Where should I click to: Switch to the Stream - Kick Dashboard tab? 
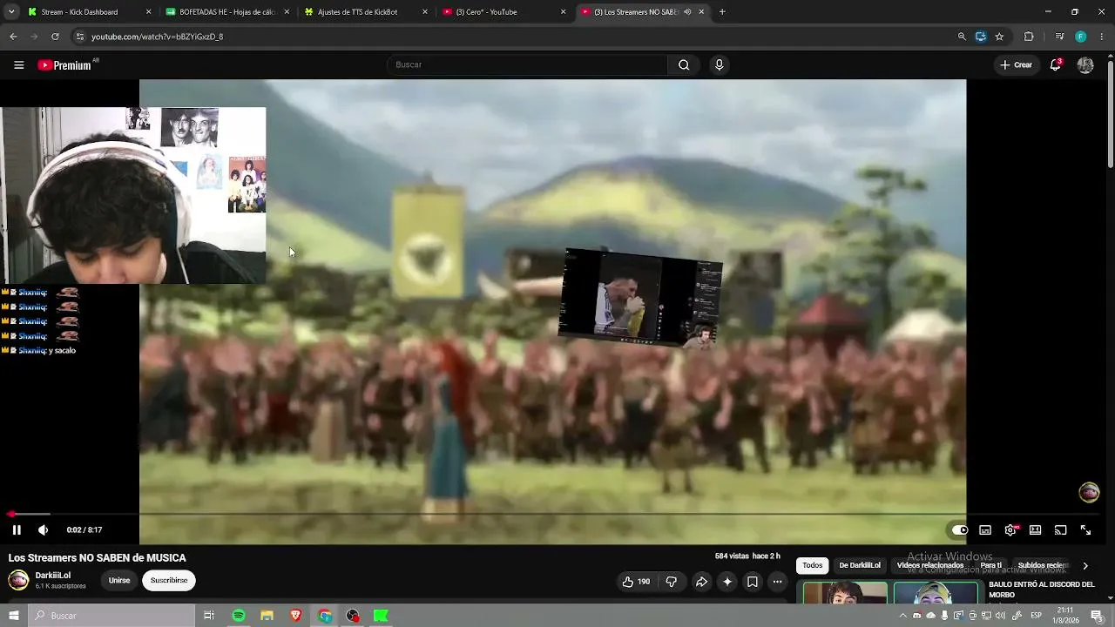tap(90, 12)
